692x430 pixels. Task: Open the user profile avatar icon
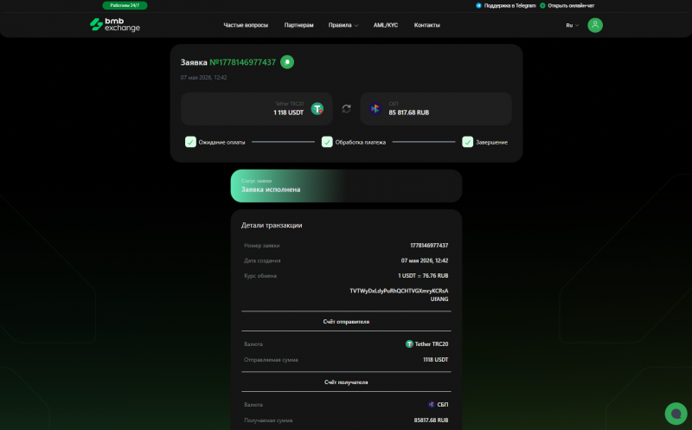pyautogui.click(x=595, y=25)
